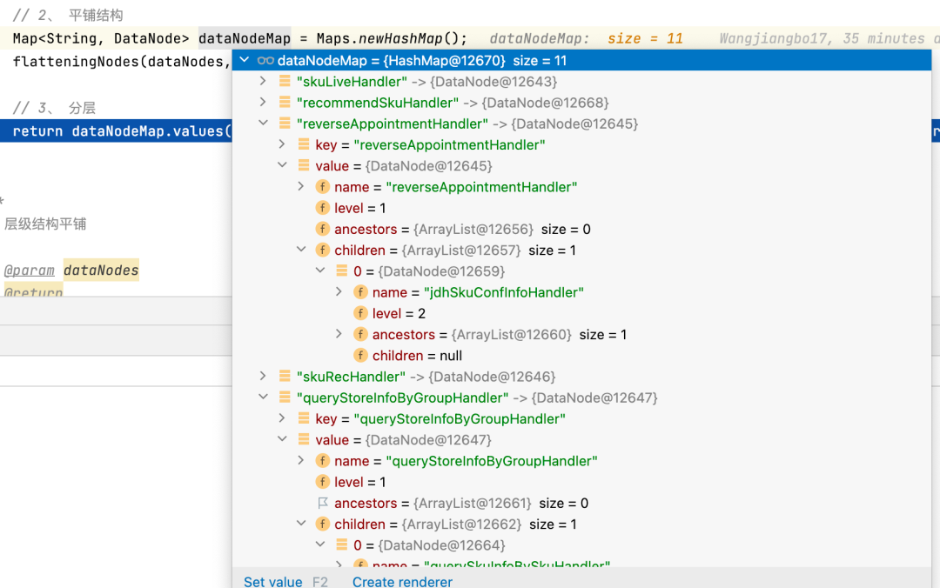Select value DataNode@12645 row
The height and width of the screenshot is (588, 940).
coord(404,166)
